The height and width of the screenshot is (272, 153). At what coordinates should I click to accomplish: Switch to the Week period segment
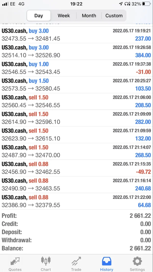pos(64,16)
